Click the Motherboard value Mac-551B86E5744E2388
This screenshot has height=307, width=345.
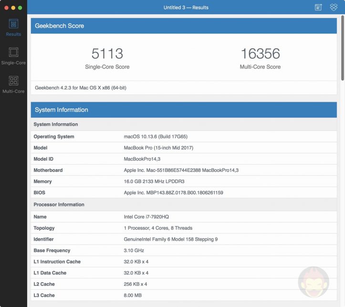point(181,170)
